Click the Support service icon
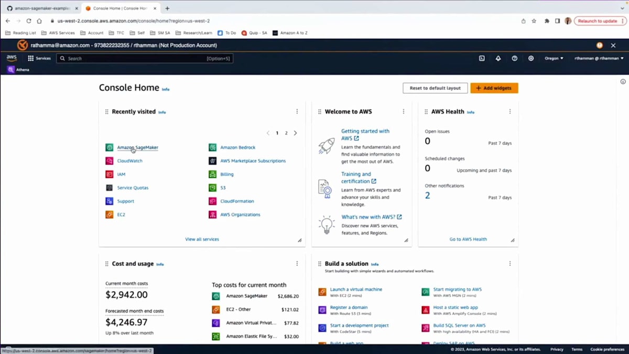This screenshot has height=354, width=629. (x=109, y=201)
